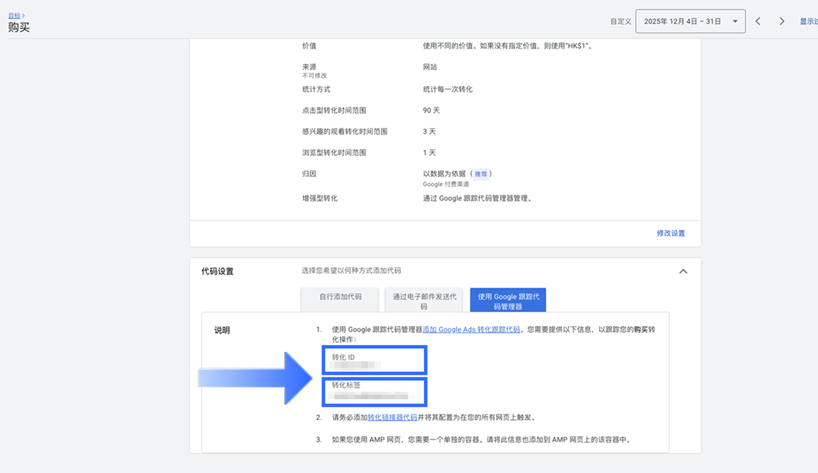
Task: Go to previous date range arrow
Action: 758,21
